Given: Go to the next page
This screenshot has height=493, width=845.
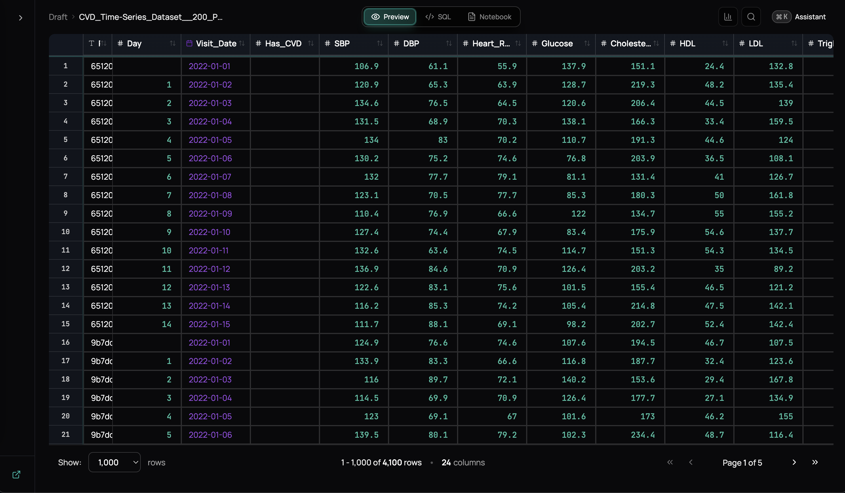Looking at the screenshot, I should (794, 462).
